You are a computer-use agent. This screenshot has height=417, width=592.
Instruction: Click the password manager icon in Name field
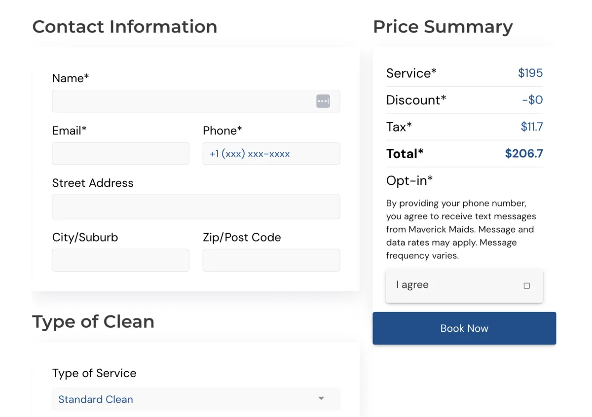point(323,101)
